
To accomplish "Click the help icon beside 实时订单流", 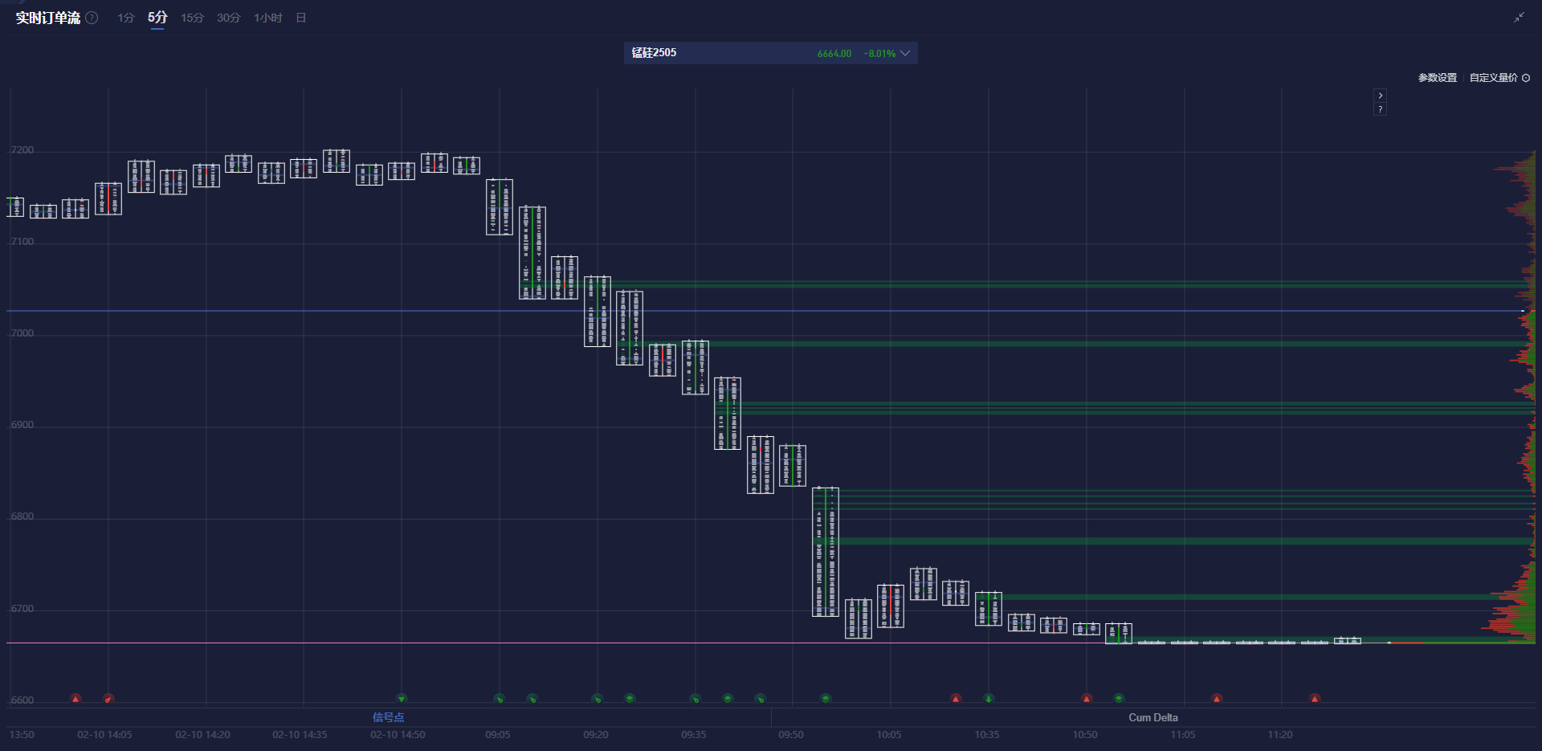I will coord(92,18).
